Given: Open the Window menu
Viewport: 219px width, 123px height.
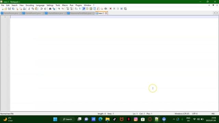Looking at the screenshot, I should [88, 5].
